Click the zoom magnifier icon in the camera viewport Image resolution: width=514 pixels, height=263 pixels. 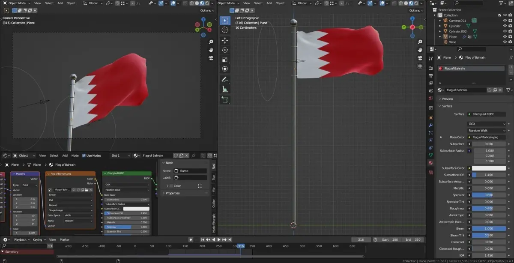tap(211, 42)
